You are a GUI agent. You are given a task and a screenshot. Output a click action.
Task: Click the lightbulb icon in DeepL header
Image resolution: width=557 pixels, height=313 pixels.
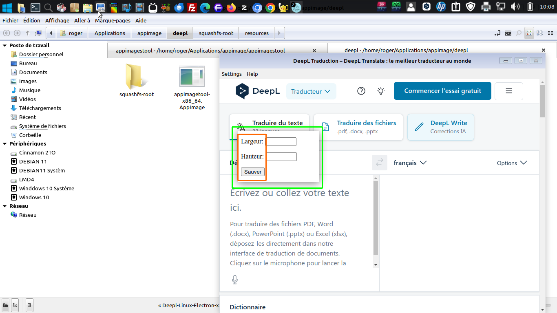[x=381, y=91]
